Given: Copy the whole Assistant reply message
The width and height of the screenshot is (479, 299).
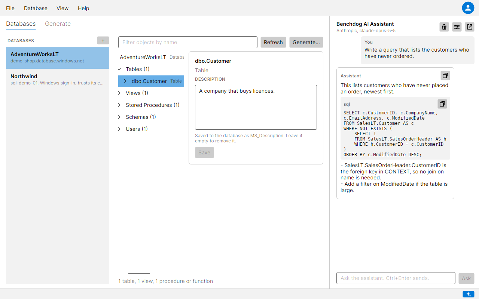Looking at the screenshot, I should click(x=445, y=75).
